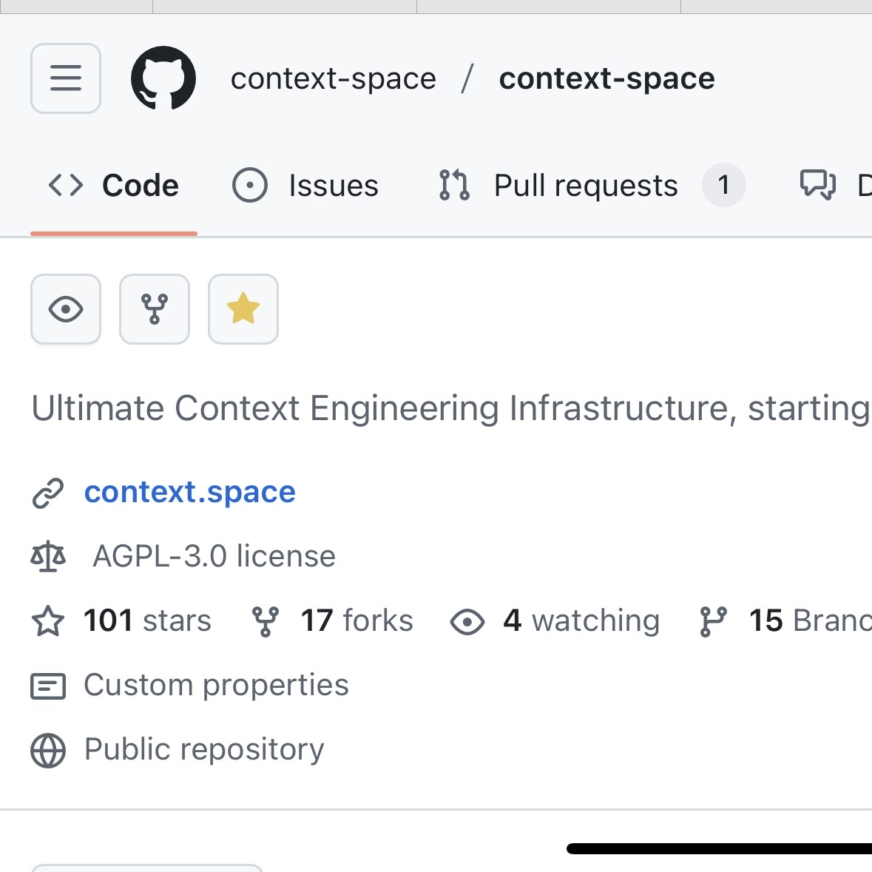Click the balance scale license icon
The image size is (872, 872).
pos(48,557)
